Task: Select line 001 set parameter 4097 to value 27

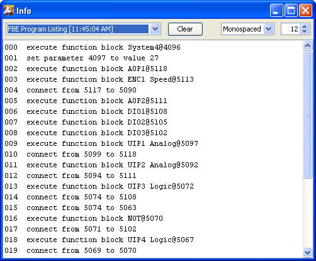Action: click(x=81, y=58)
